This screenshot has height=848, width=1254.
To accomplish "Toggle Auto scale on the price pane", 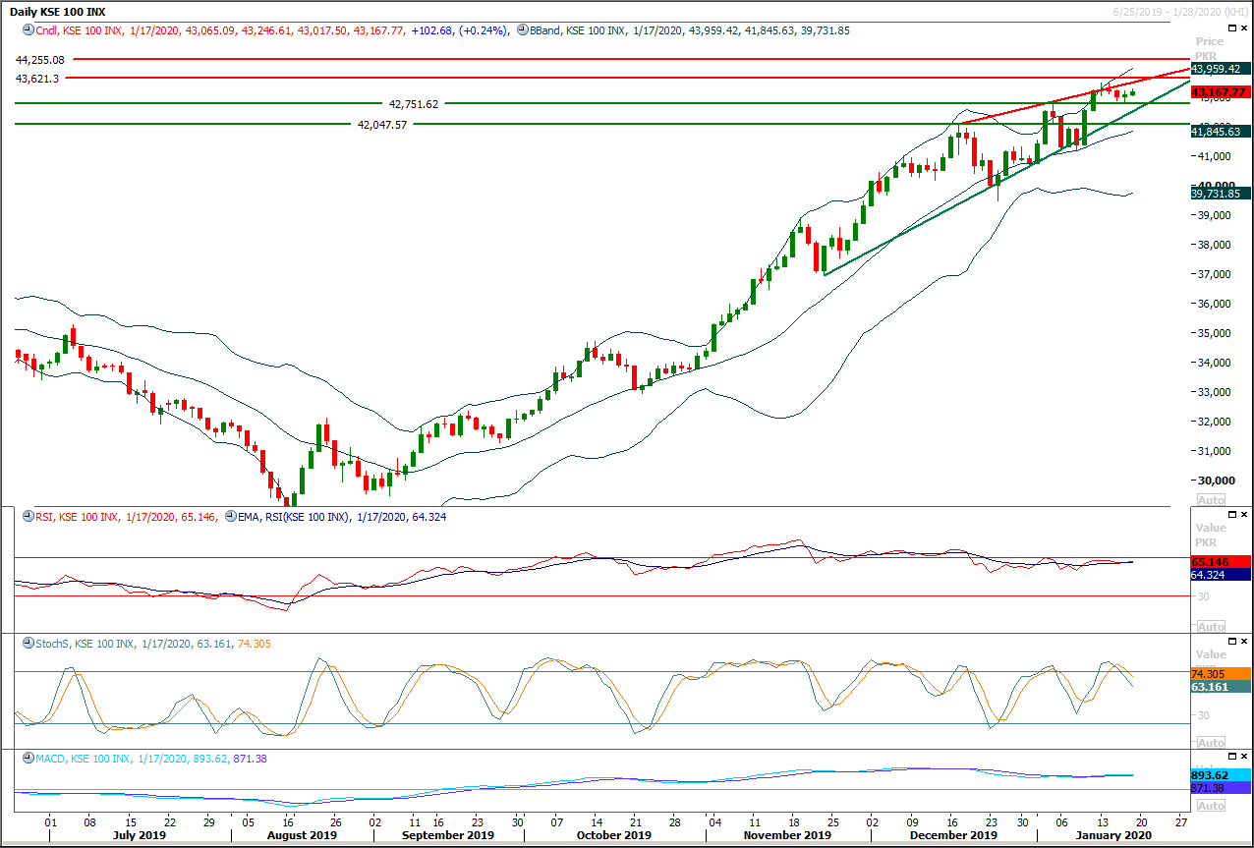I will 1211,500.
